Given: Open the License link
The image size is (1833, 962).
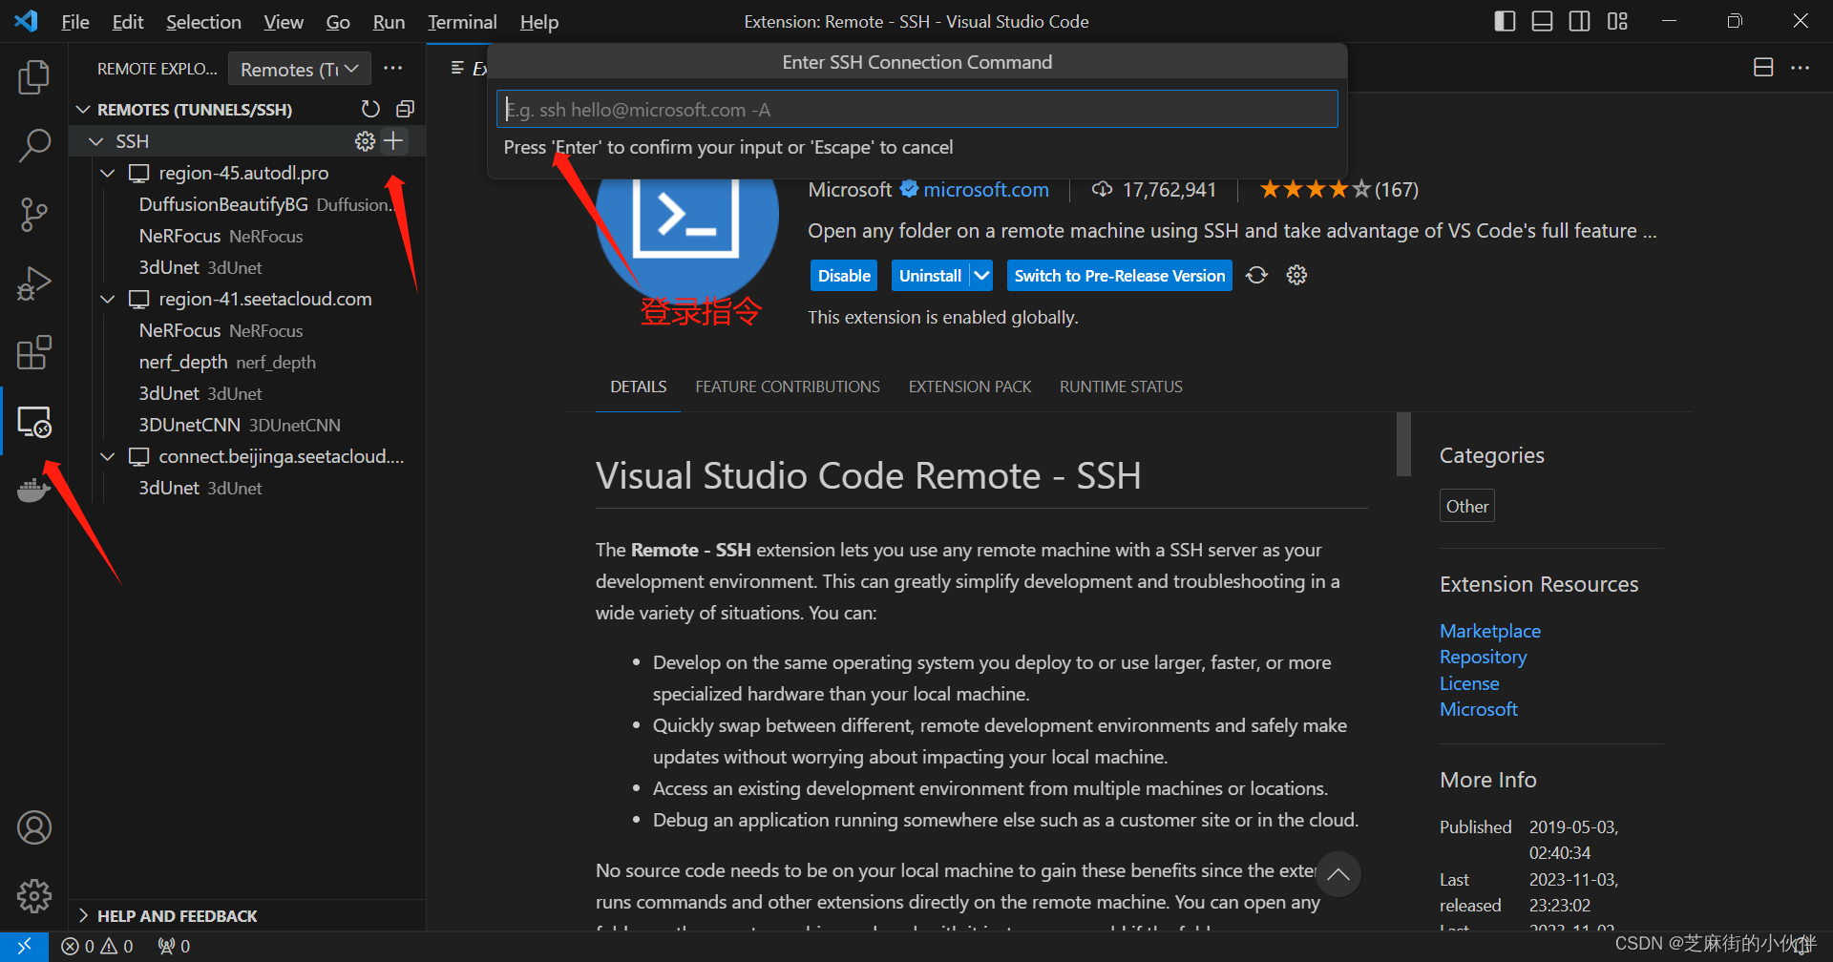Looking at the screenshot, I should click(1469, 683).
